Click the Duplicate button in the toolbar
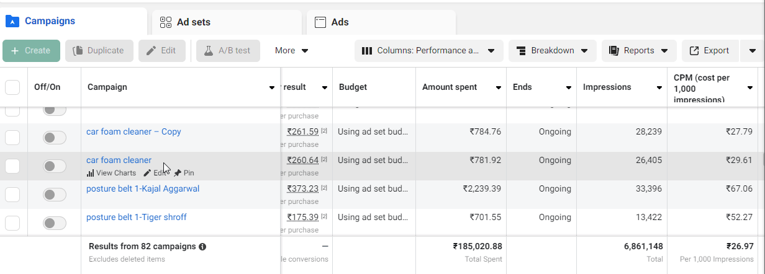The width and height of the screenshot is (765, 274). (99, 51)
